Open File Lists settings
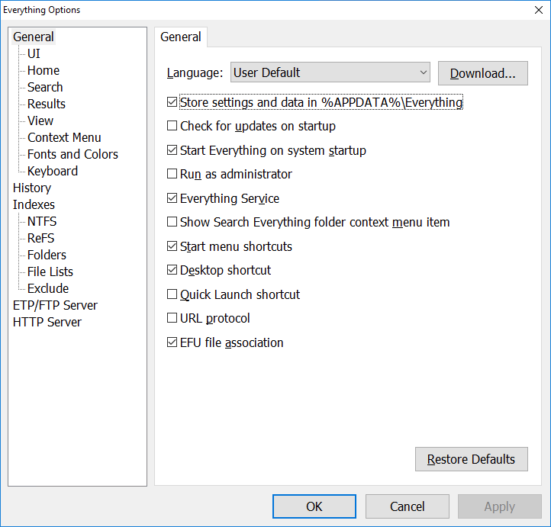Image resolution: width=551 pixels, height=527 pixels. click(x=50, y=272)
